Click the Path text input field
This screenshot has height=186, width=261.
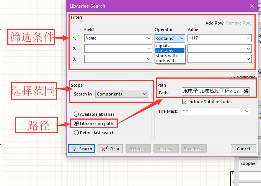tap(212, 91)
